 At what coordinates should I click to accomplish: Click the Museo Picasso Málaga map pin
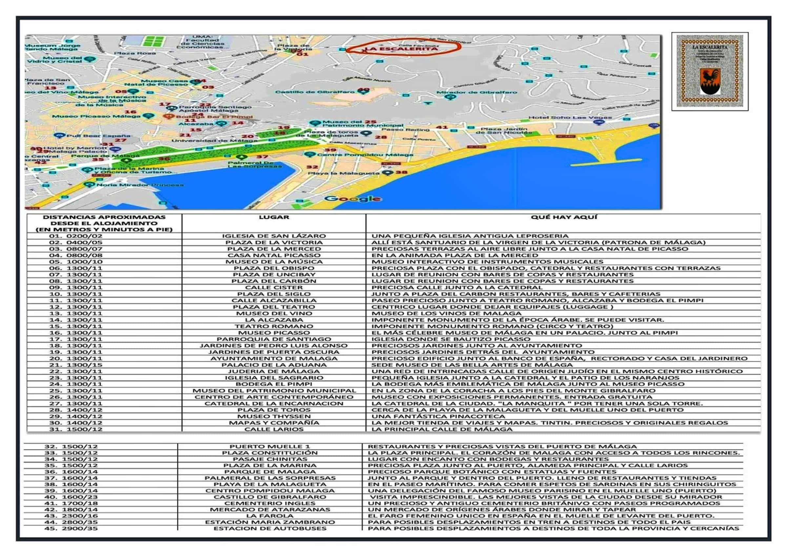148,116
